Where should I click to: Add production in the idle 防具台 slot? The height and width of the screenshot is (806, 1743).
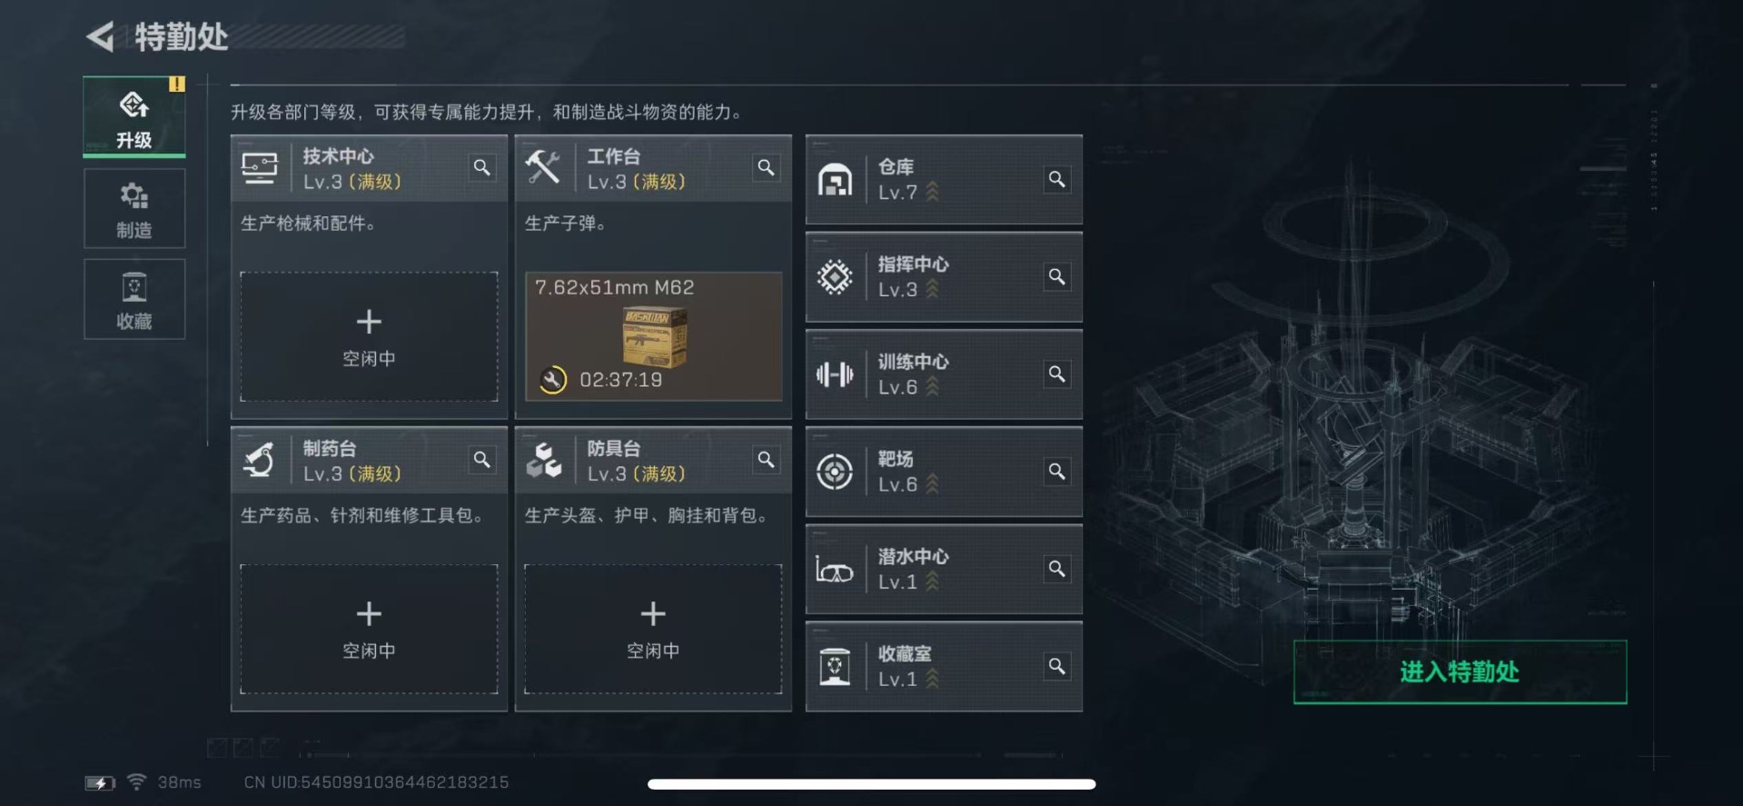(653, 629)
